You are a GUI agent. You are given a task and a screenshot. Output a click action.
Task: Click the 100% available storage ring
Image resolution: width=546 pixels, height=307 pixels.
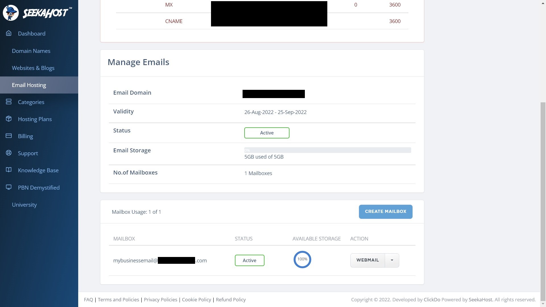(x=302, y=259)
